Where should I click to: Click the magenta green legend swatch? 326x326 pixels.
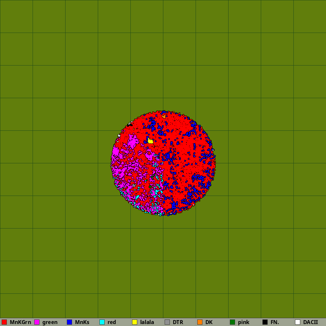pos(37,322)
